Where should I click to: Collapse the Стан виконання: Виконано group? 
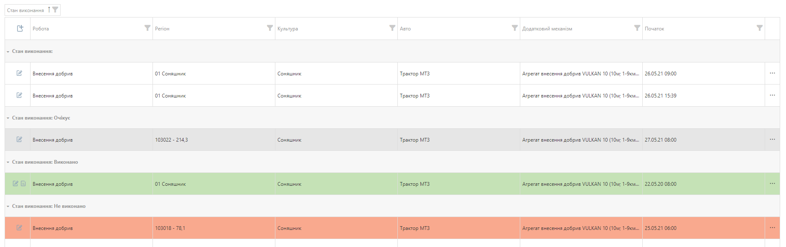8,162
